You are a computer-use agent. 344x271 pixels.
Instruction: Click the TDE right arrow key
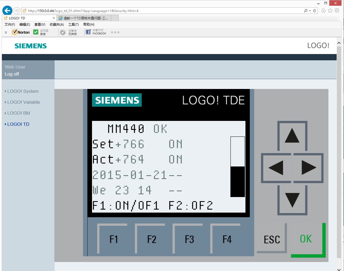[309, 168]
